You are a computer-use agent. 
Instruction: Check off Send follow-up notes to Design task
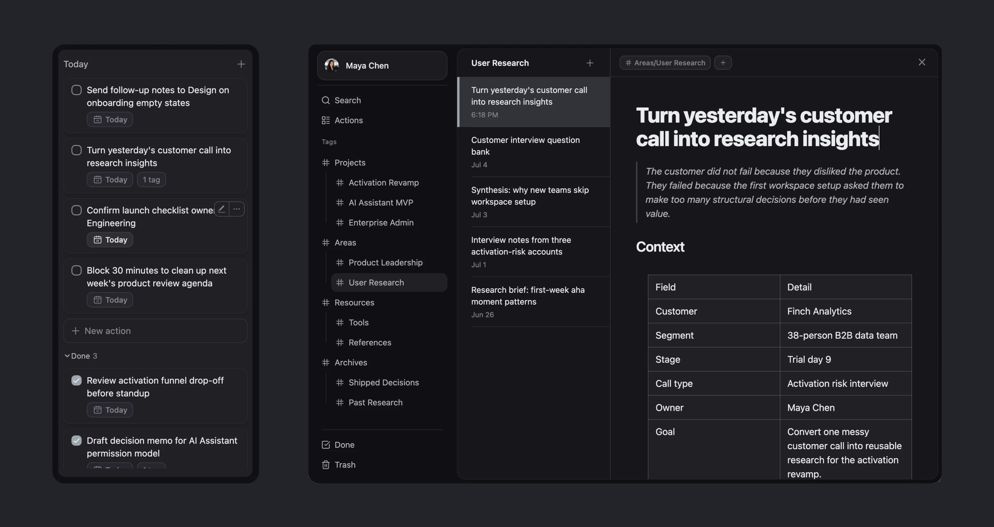pyautogui.click(x=76, y=90)
